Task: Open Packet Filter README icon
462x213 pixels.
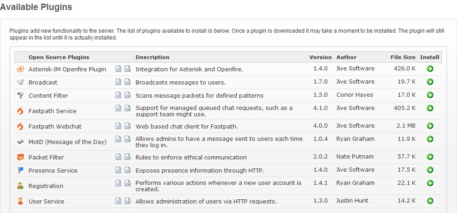Action: tap(118, 157)
